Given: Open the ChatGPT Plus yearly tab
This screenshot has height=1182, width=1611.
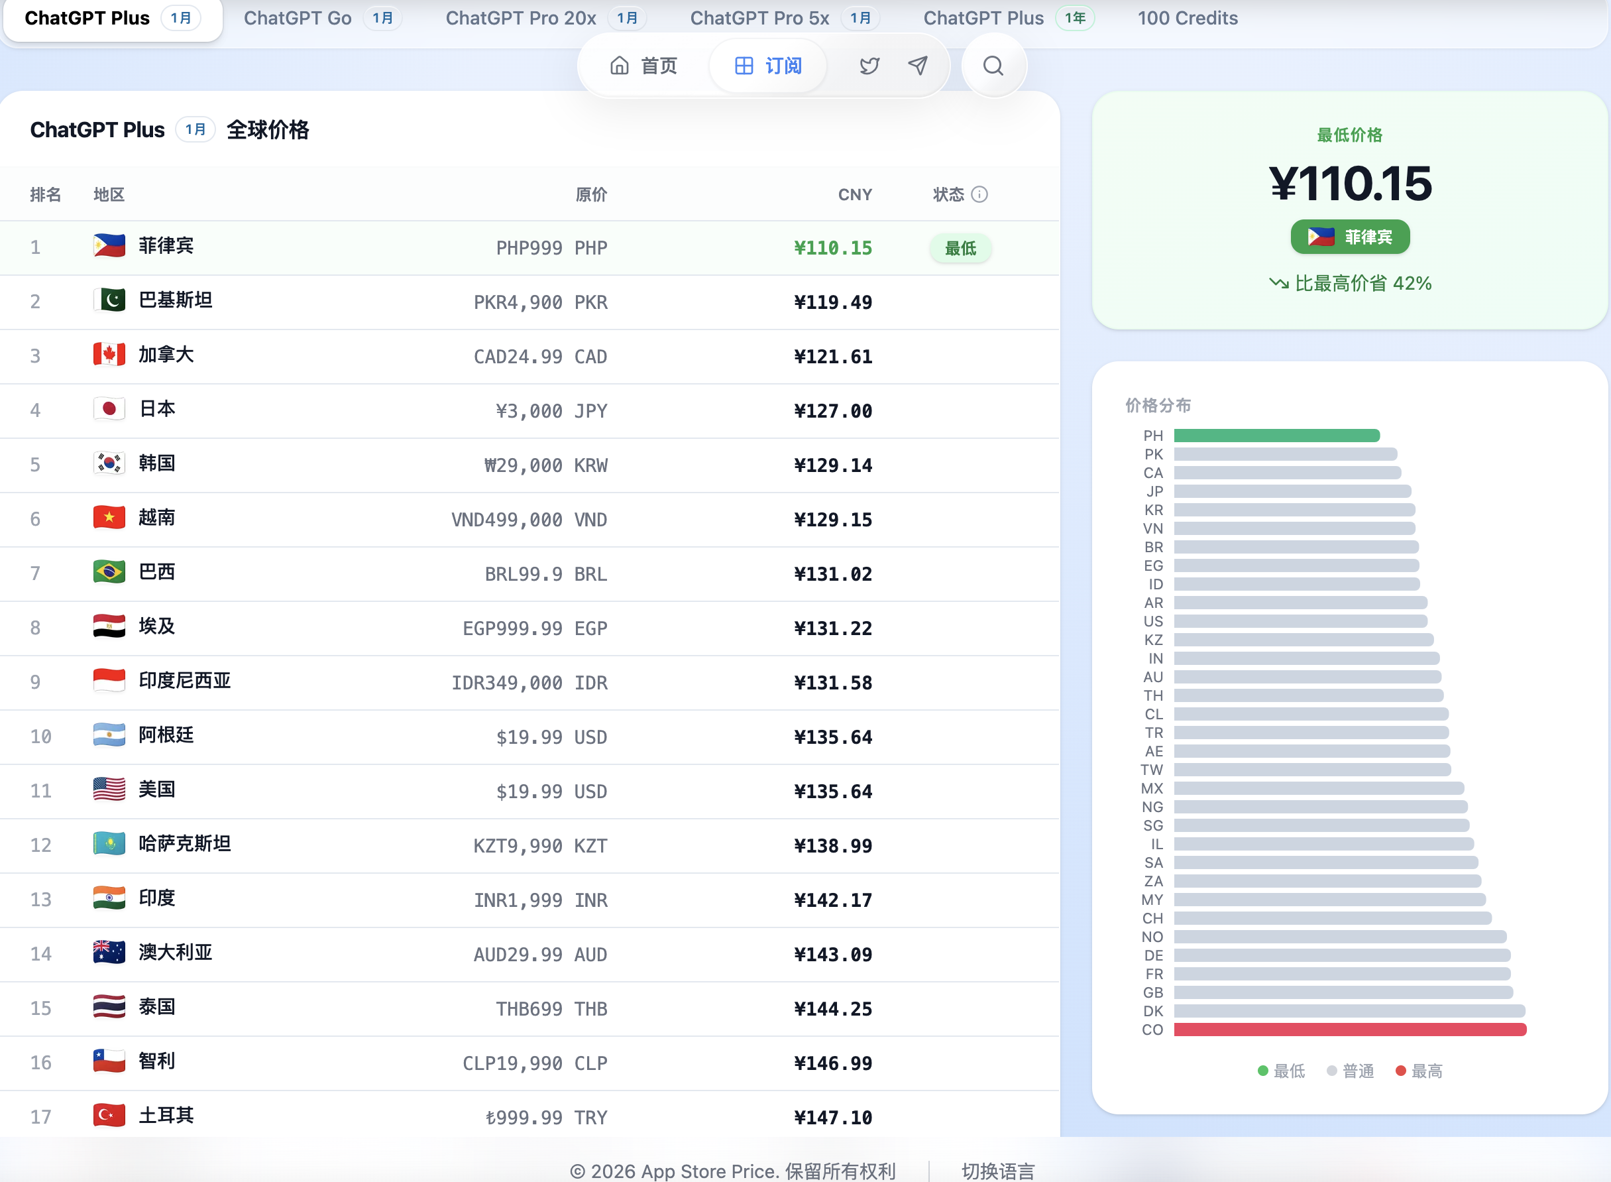Looking at the screenshot, I should pyautogui.click(x=1008, y=18).
